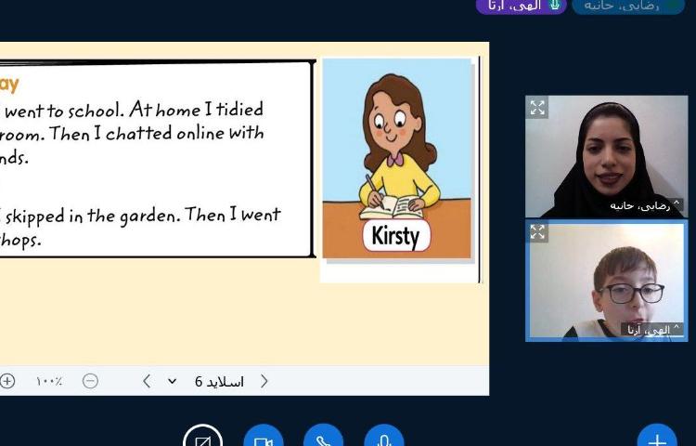Expand the bottom webcam to fullscreen
The image size is (696, 446).
pos(537,232)
